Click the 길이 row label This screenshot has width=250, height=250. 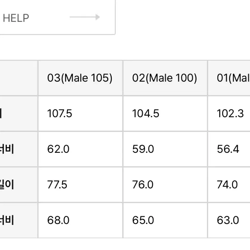point(19,185)
